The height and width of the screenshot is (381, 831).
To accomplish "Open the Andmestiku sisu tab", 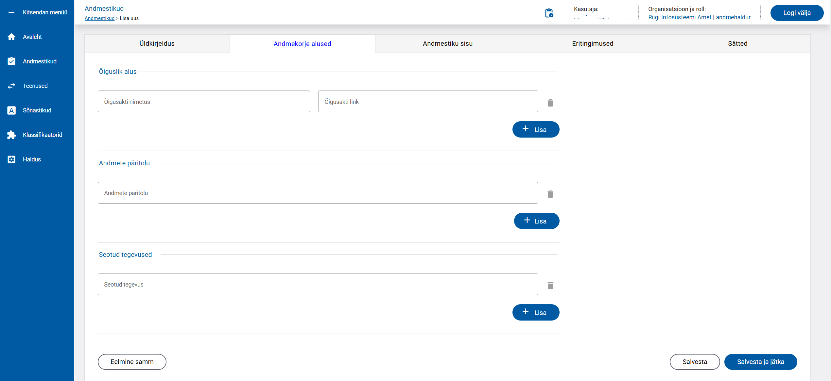I will click(447, 43).
